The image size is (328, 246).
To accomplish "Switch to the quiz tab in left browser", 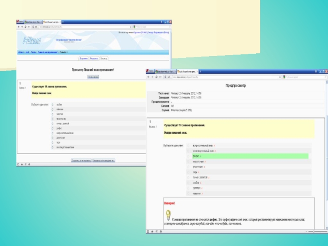I will tap(52, 22).
